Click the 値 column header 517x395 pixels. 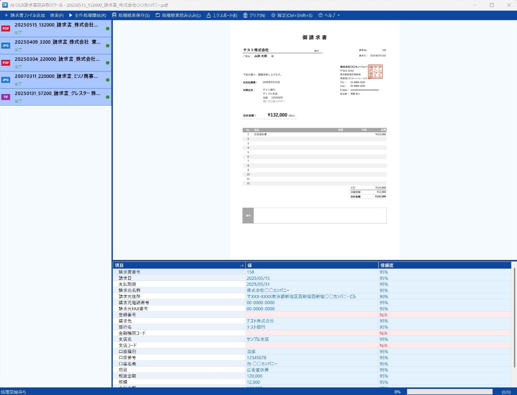tap(311, 265)
